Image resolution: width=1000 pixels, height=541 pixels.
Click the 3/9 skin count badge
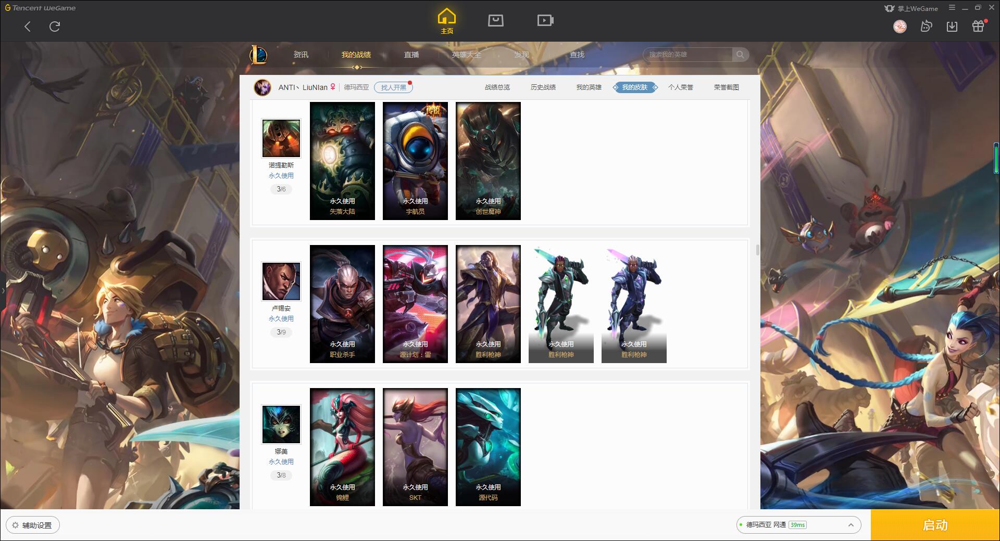[x=281, y=332]
